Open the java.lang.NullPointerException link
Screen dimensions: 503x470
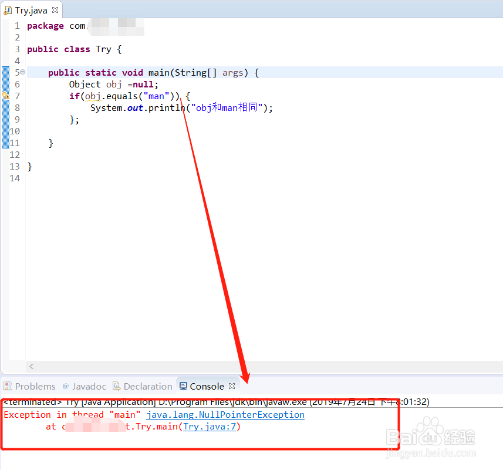tap(225, 415)
